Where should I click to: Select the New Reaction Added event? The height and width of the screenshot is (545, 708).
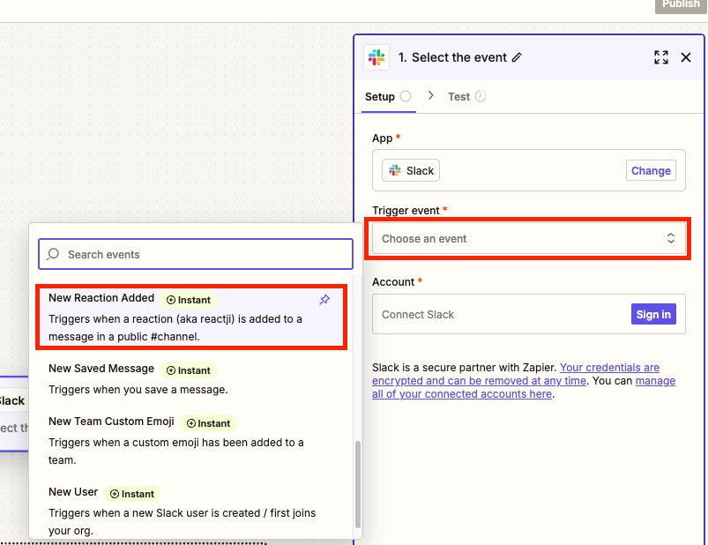191,317
